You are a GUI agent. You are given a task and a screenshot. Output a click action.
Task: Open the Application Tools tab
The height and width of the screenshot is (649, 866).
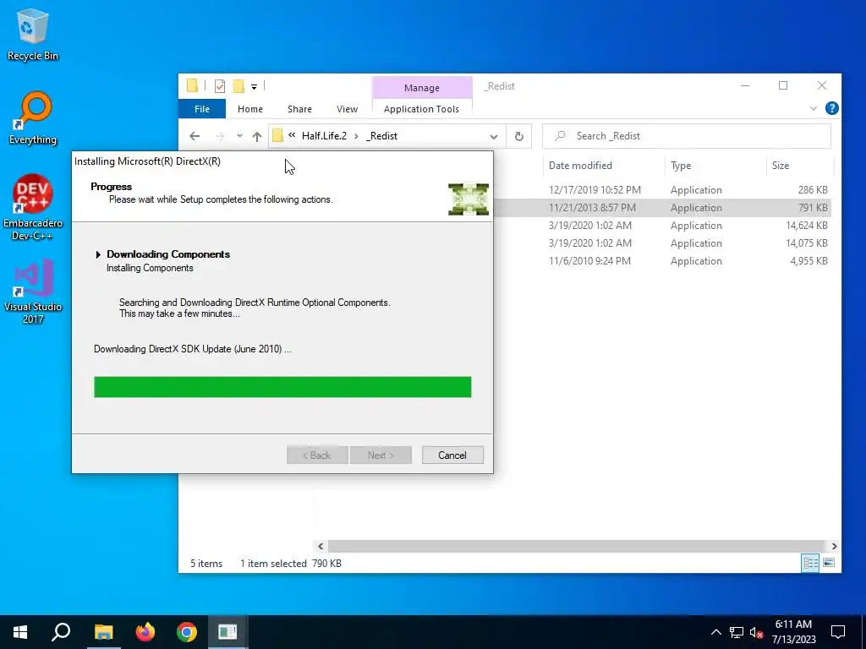point(421,109)
